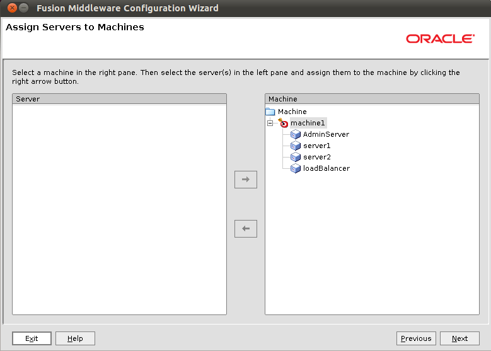Click inside the empty Server list pane
This screenshot has width=491, height=351.
(x=119, y=209)
